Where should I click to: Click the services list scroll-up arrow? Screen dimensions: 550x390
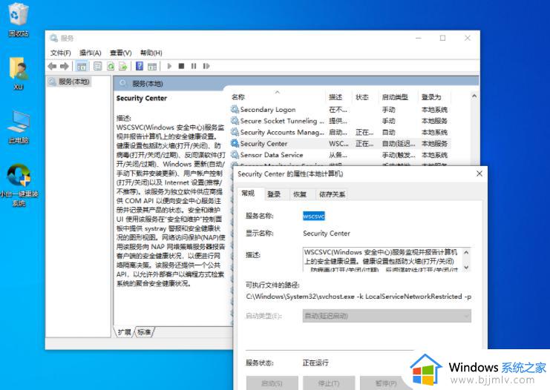[474, 96]
